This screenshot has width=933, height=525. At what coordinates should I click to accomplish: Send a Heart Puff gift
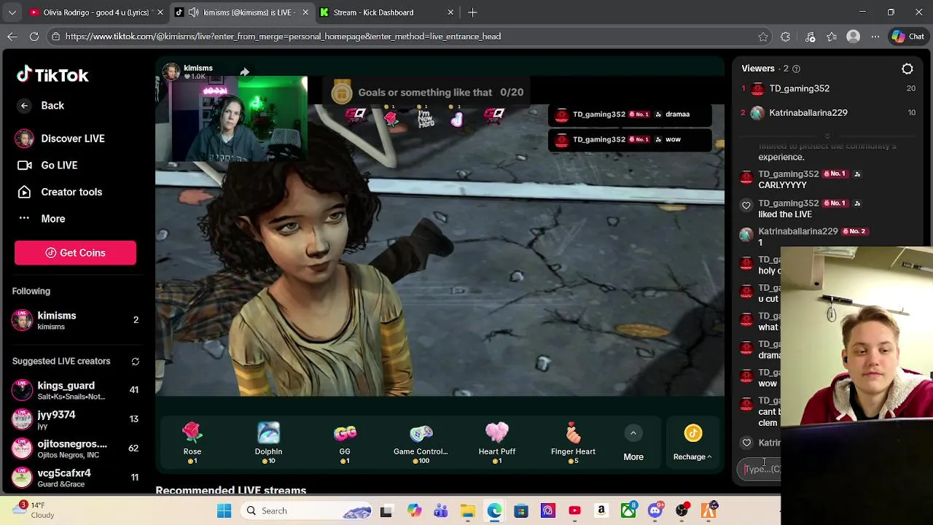497,443
